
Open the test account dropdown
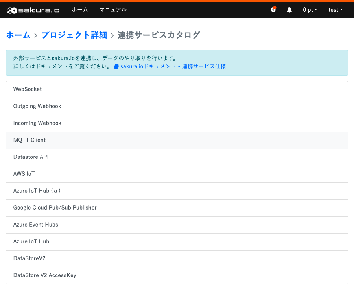[336, 10]
